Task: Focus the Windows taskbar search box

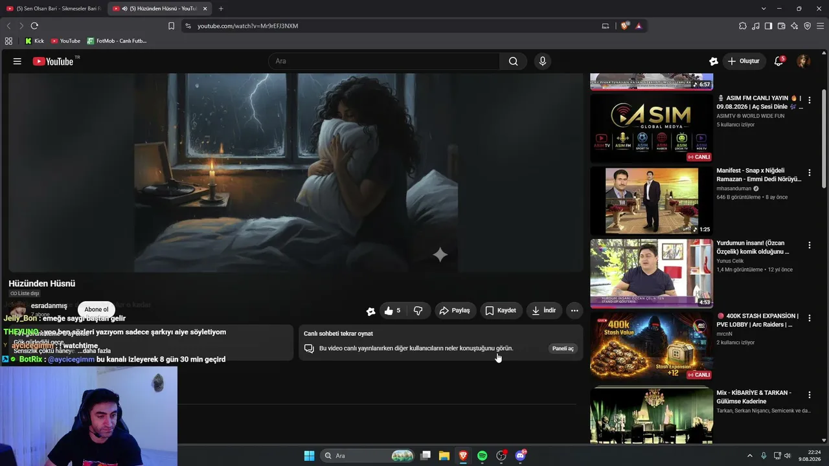Action: point(368,456)
